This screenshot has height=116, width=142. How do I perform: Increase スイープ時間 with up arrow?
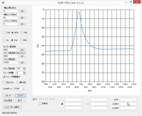(24, 72)
